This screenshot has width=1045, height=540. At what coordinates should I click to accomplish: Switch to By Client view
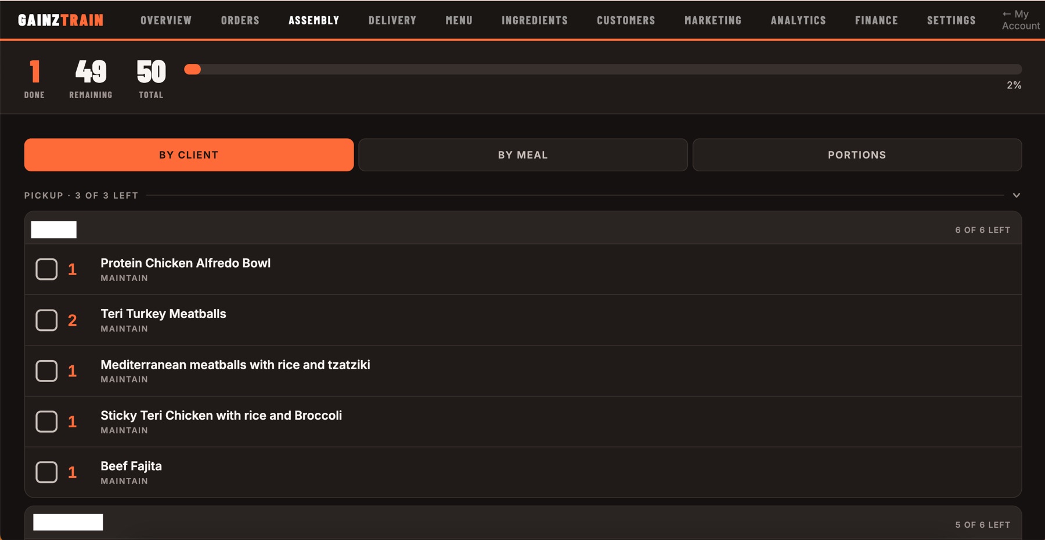pos(189,155)
